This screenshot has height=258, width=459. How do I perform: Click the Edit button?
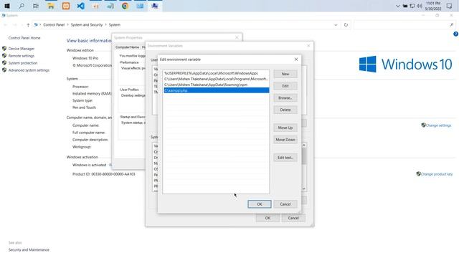click(x=285, y=86)
